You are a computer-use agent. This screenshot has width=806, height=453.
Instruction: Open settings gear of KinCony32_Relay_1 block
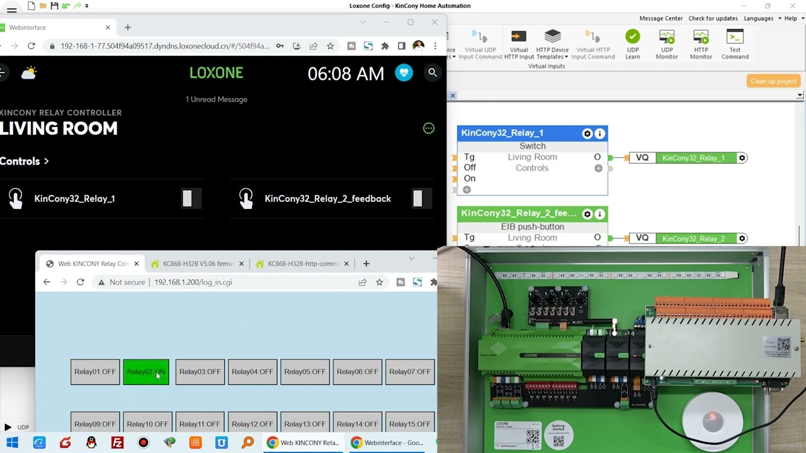587,133
